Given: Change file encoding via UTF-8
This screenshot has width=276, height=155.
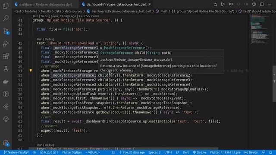Looking at the screenshot, I should (x=168, y=152).
